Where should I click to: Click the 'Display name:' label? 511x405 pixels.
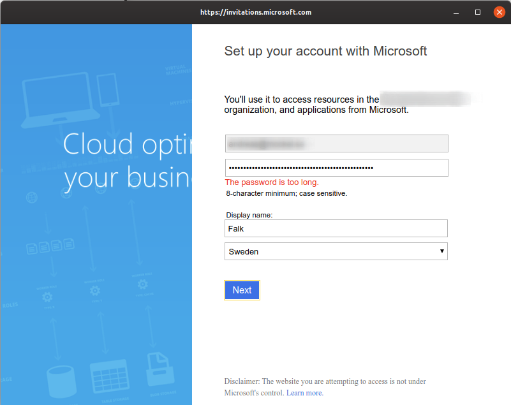(x=249, y=215)
